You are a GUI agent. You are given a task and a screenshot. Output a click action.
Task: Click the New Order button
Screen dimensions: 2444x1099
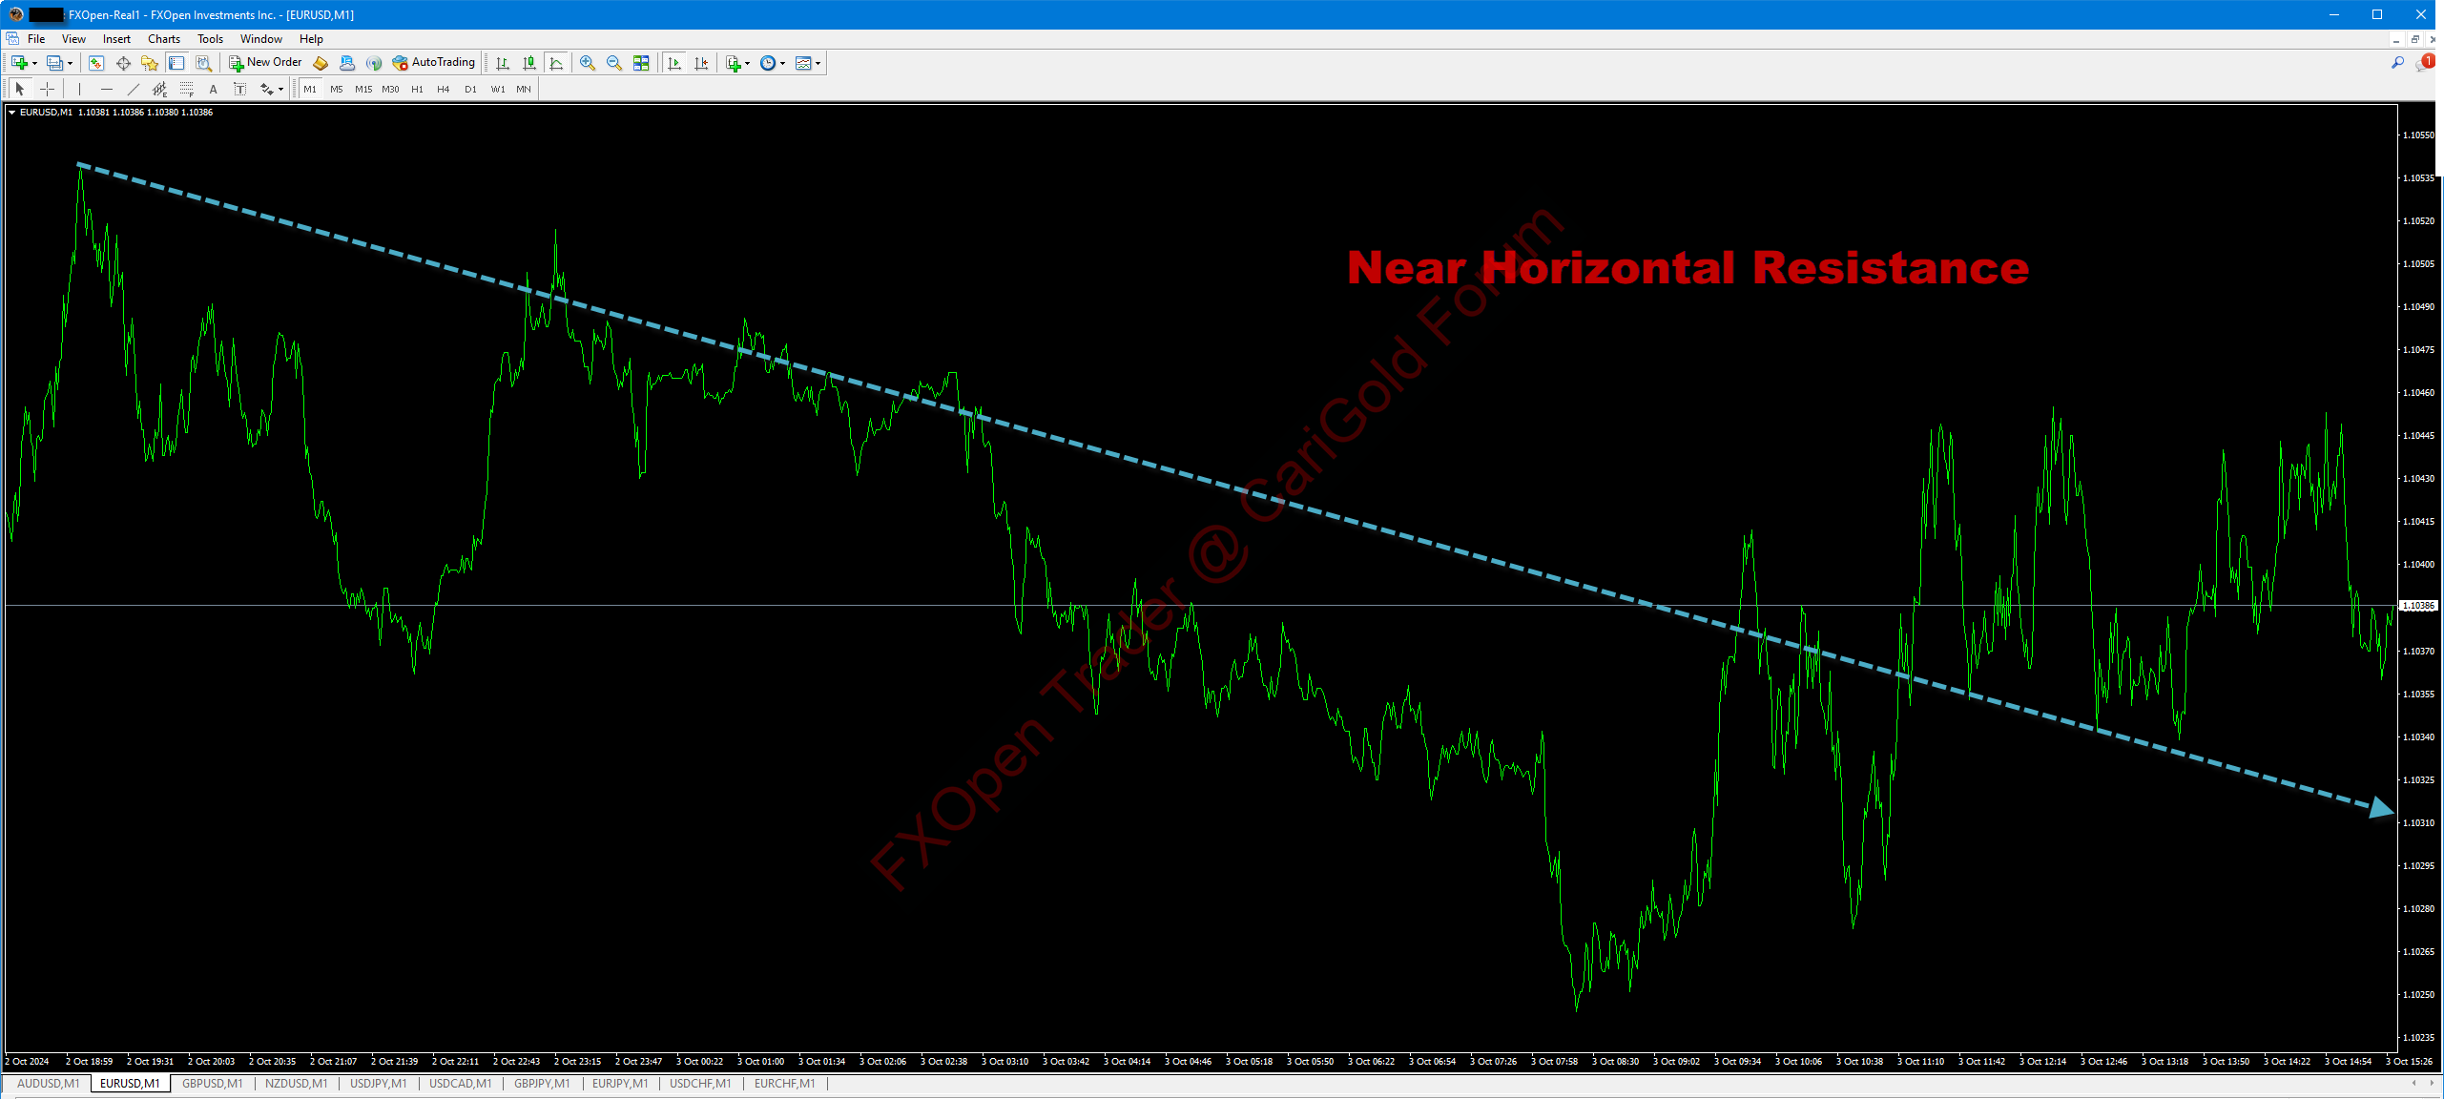pos(266,63)
